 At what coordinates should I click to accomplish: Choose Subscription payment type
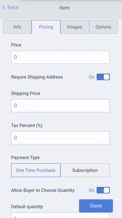pyautogui.click(x=85, y=170)
